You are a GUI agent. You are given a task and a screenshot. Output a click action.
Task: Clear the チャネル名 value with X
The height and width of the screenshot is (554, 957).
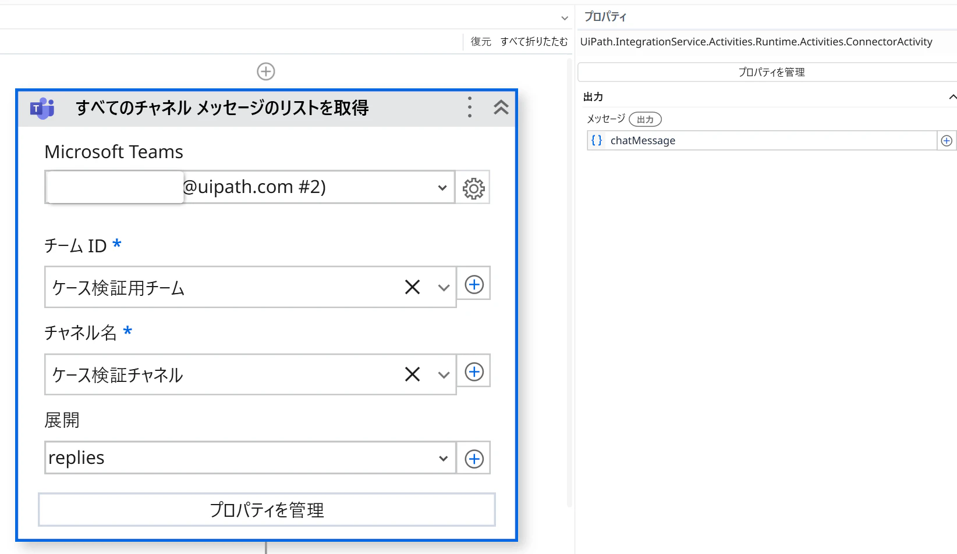point(412,374)
